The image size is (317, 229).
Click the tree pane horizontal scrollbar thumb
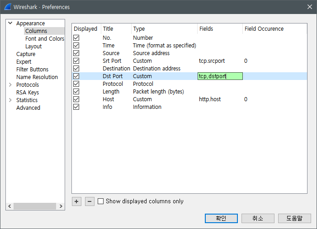click(34, 206)
